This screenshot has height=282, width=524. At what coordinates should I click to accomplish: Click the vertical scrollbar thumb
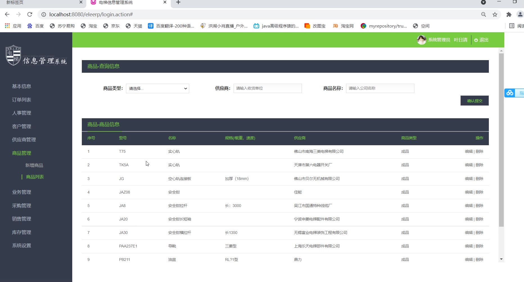[x=501, y=140]
